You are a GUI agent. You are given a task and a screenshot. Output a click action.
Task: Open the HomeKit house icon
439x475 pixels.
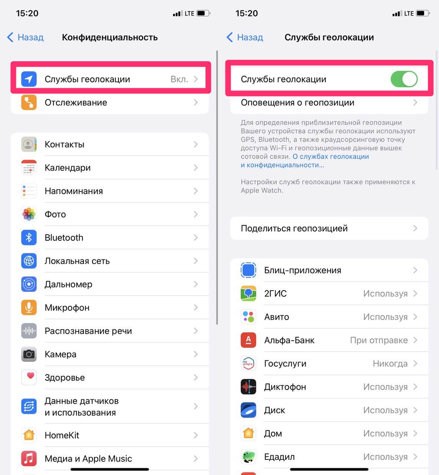(x=29, y=435)
